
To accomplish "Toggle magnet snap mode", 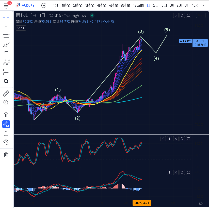I will pos(6,115).
